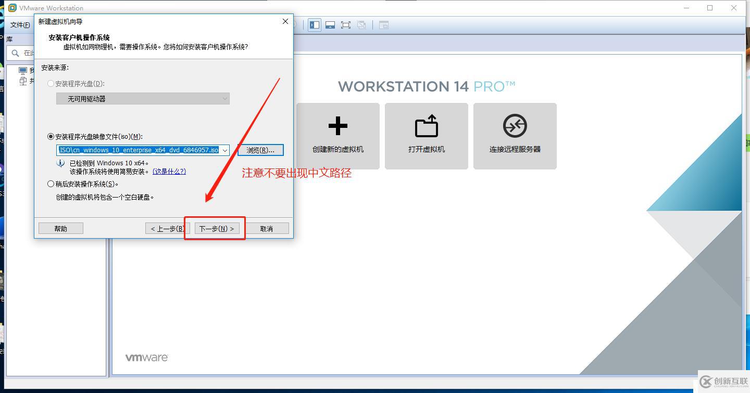Click the full screen mode toolbar icon
The width and height of the screenshot is (750, 393).
(345, 24)
